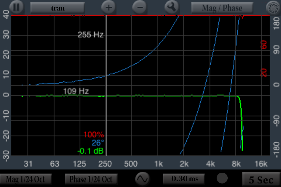Image resolution: width=281 pixels, height=187 pixels.
Task: Change Mag 1/24 Oct smoothing
Action: pyautogui.click(x=26, y=179)
